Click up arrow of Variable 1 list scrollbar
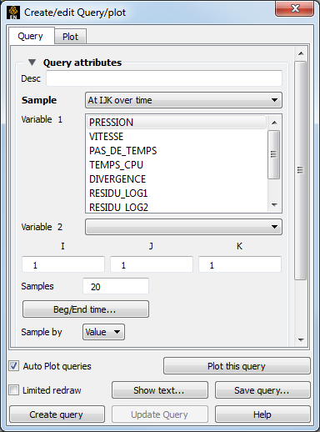Viewport: 320px width, 432px height. pyautogui.click(x=274, y=123)
